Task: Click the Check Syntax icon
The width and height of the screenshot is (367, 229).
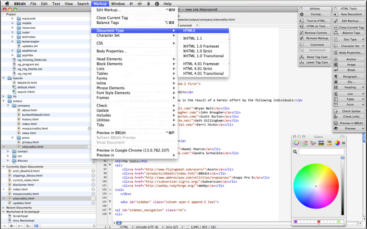Action: [x=336, y=111]
